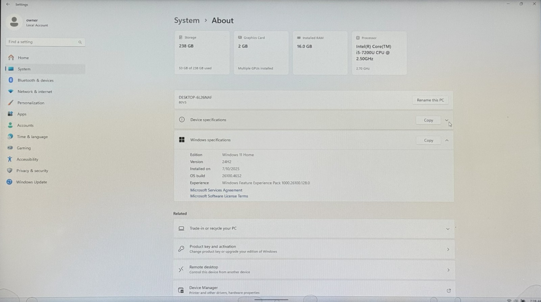Screen dimensions: 541x302
Task: Click the Edition value Windows 11 Home
Action: click(238, 155)
